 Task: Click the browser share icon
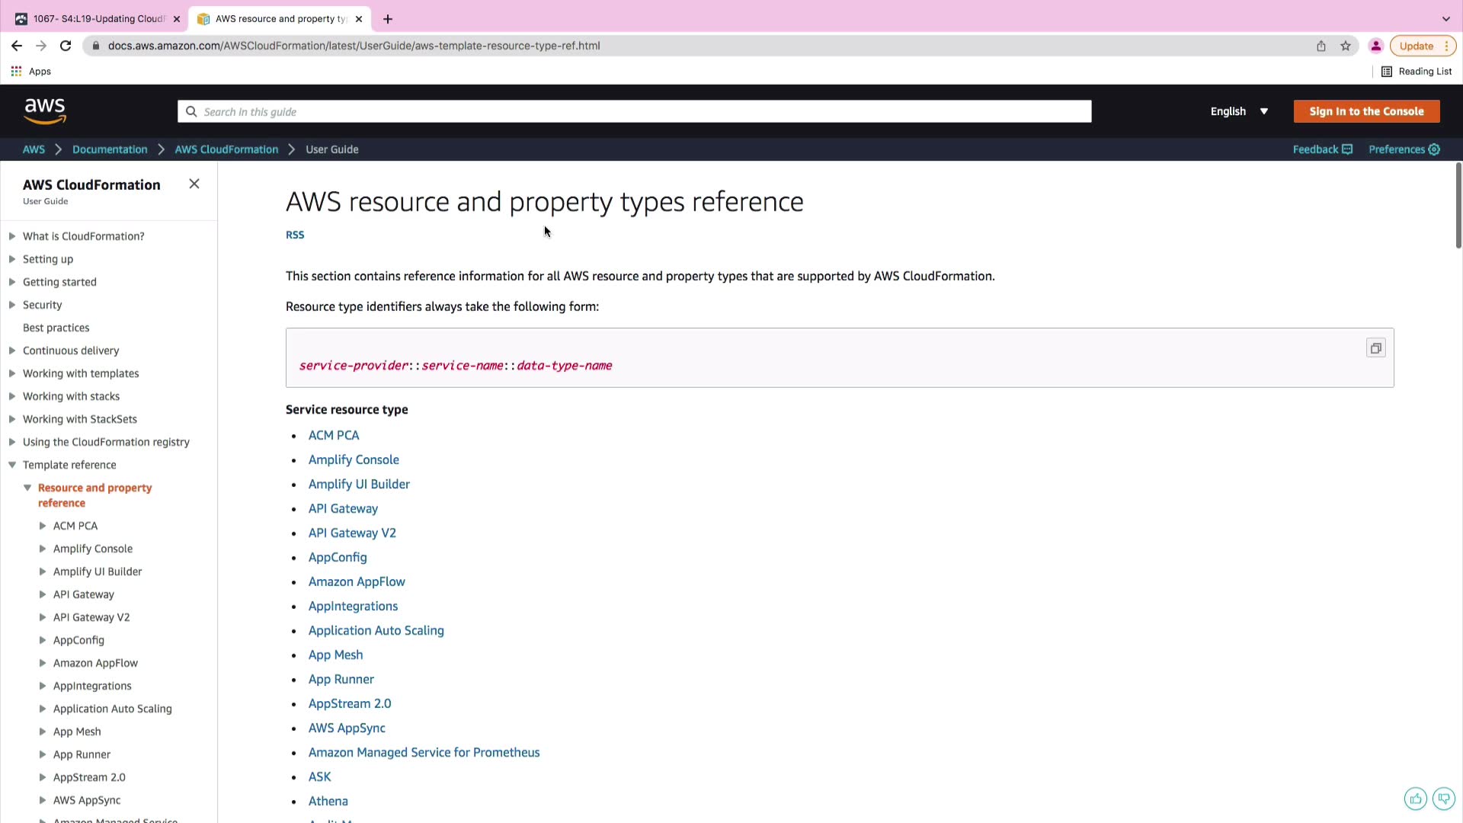pos(1321,46)
